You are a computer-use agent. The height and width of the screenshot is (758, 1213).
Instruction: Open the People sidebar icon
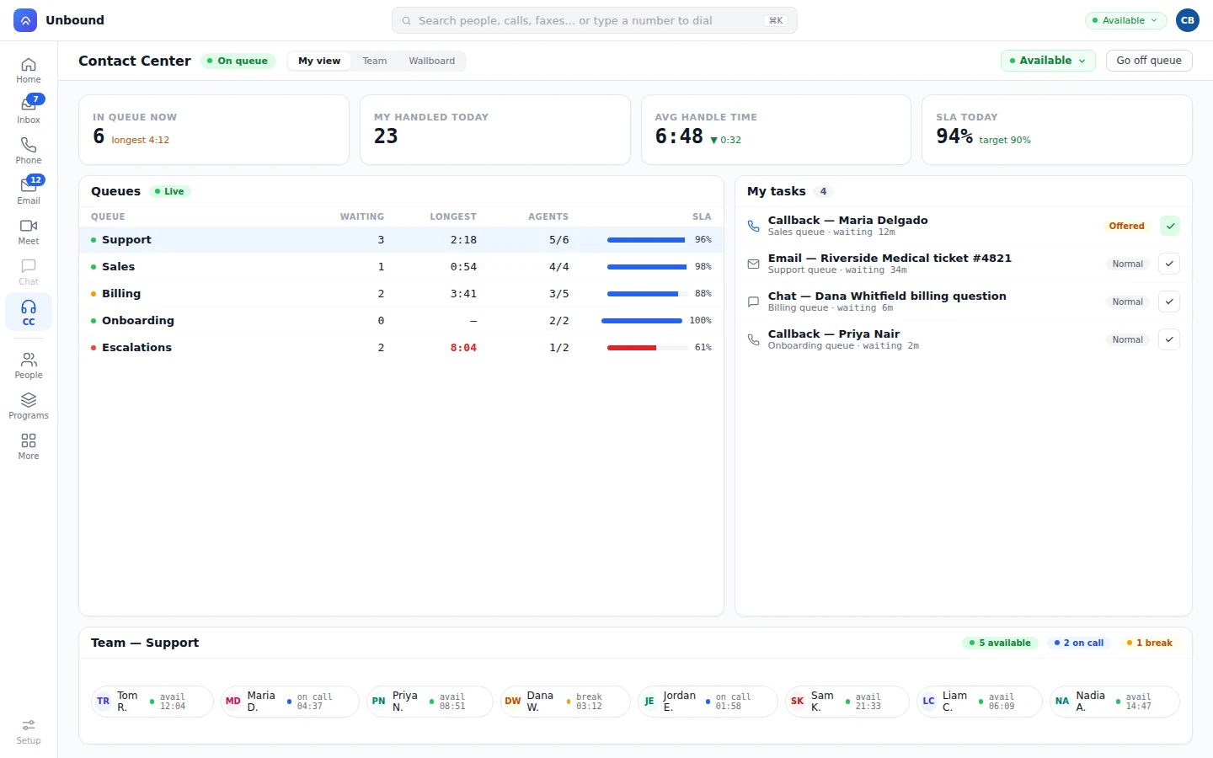pyautogui.click(x=29, y=365)
